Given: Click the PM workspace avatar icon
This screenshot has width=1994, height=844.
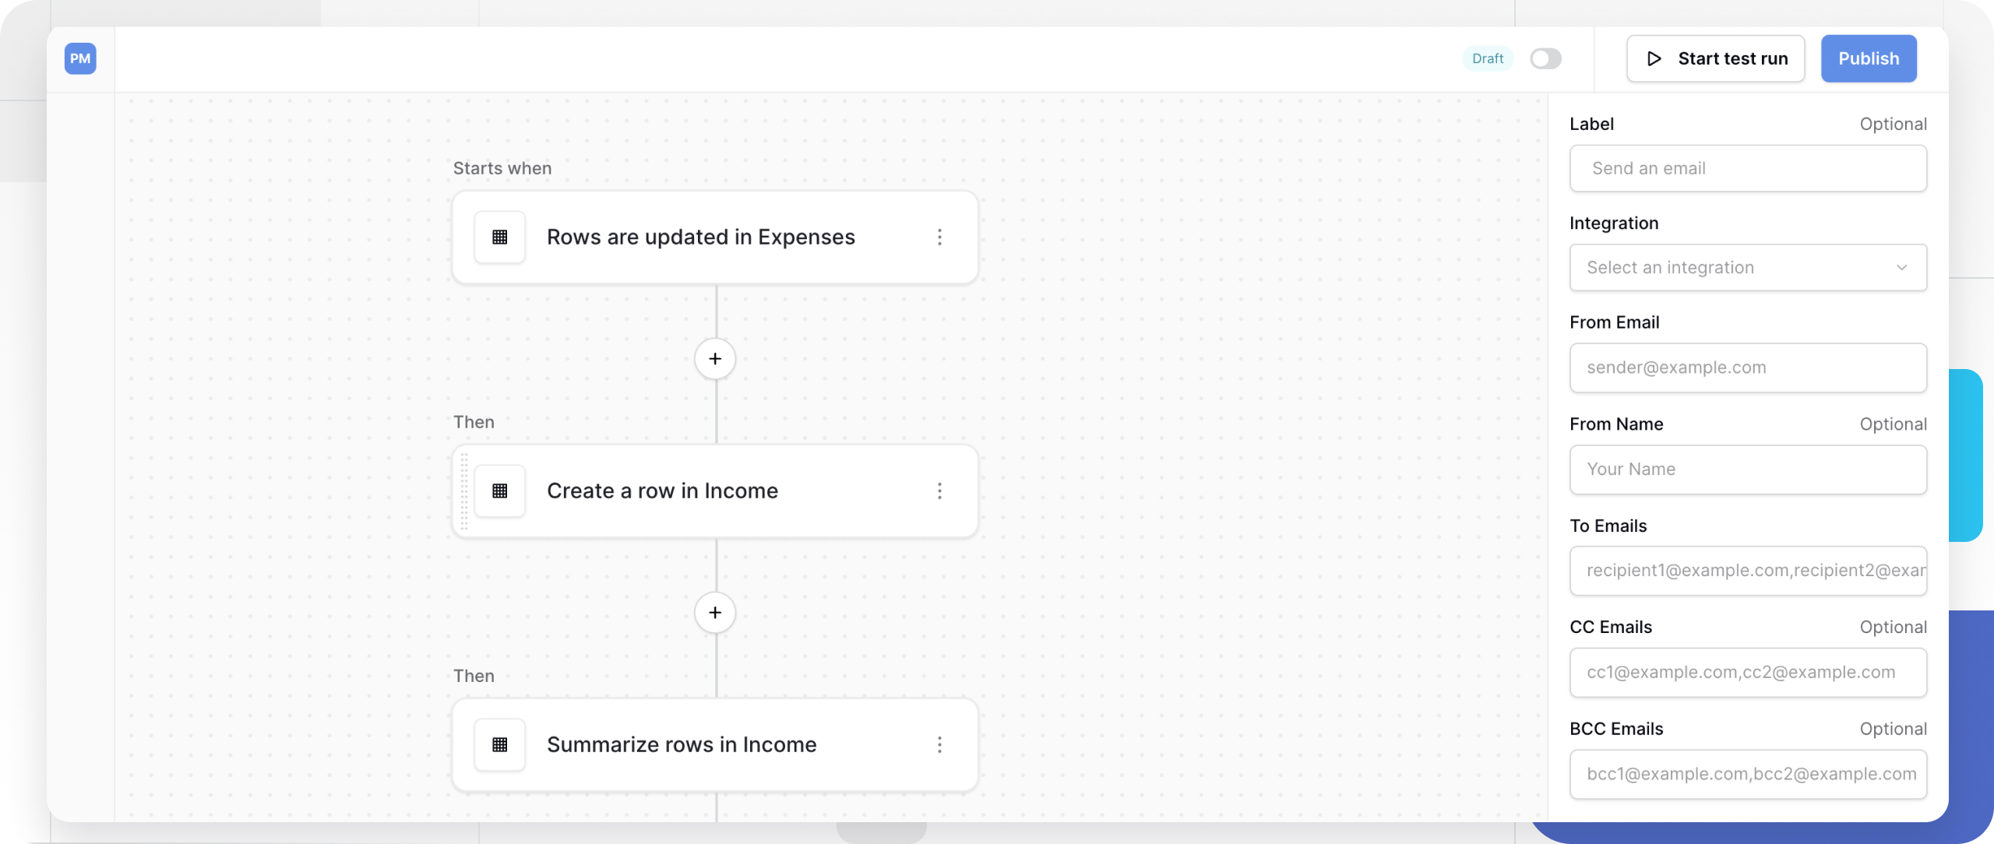Looking at the screenshot, I should pyautogui.click(x=80, y=58).
